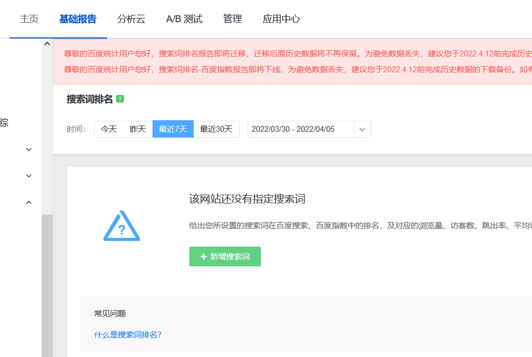Open the 应用中心 tab
The width and height of the screenshot is (532, 357).
click(x=281, y=19)
